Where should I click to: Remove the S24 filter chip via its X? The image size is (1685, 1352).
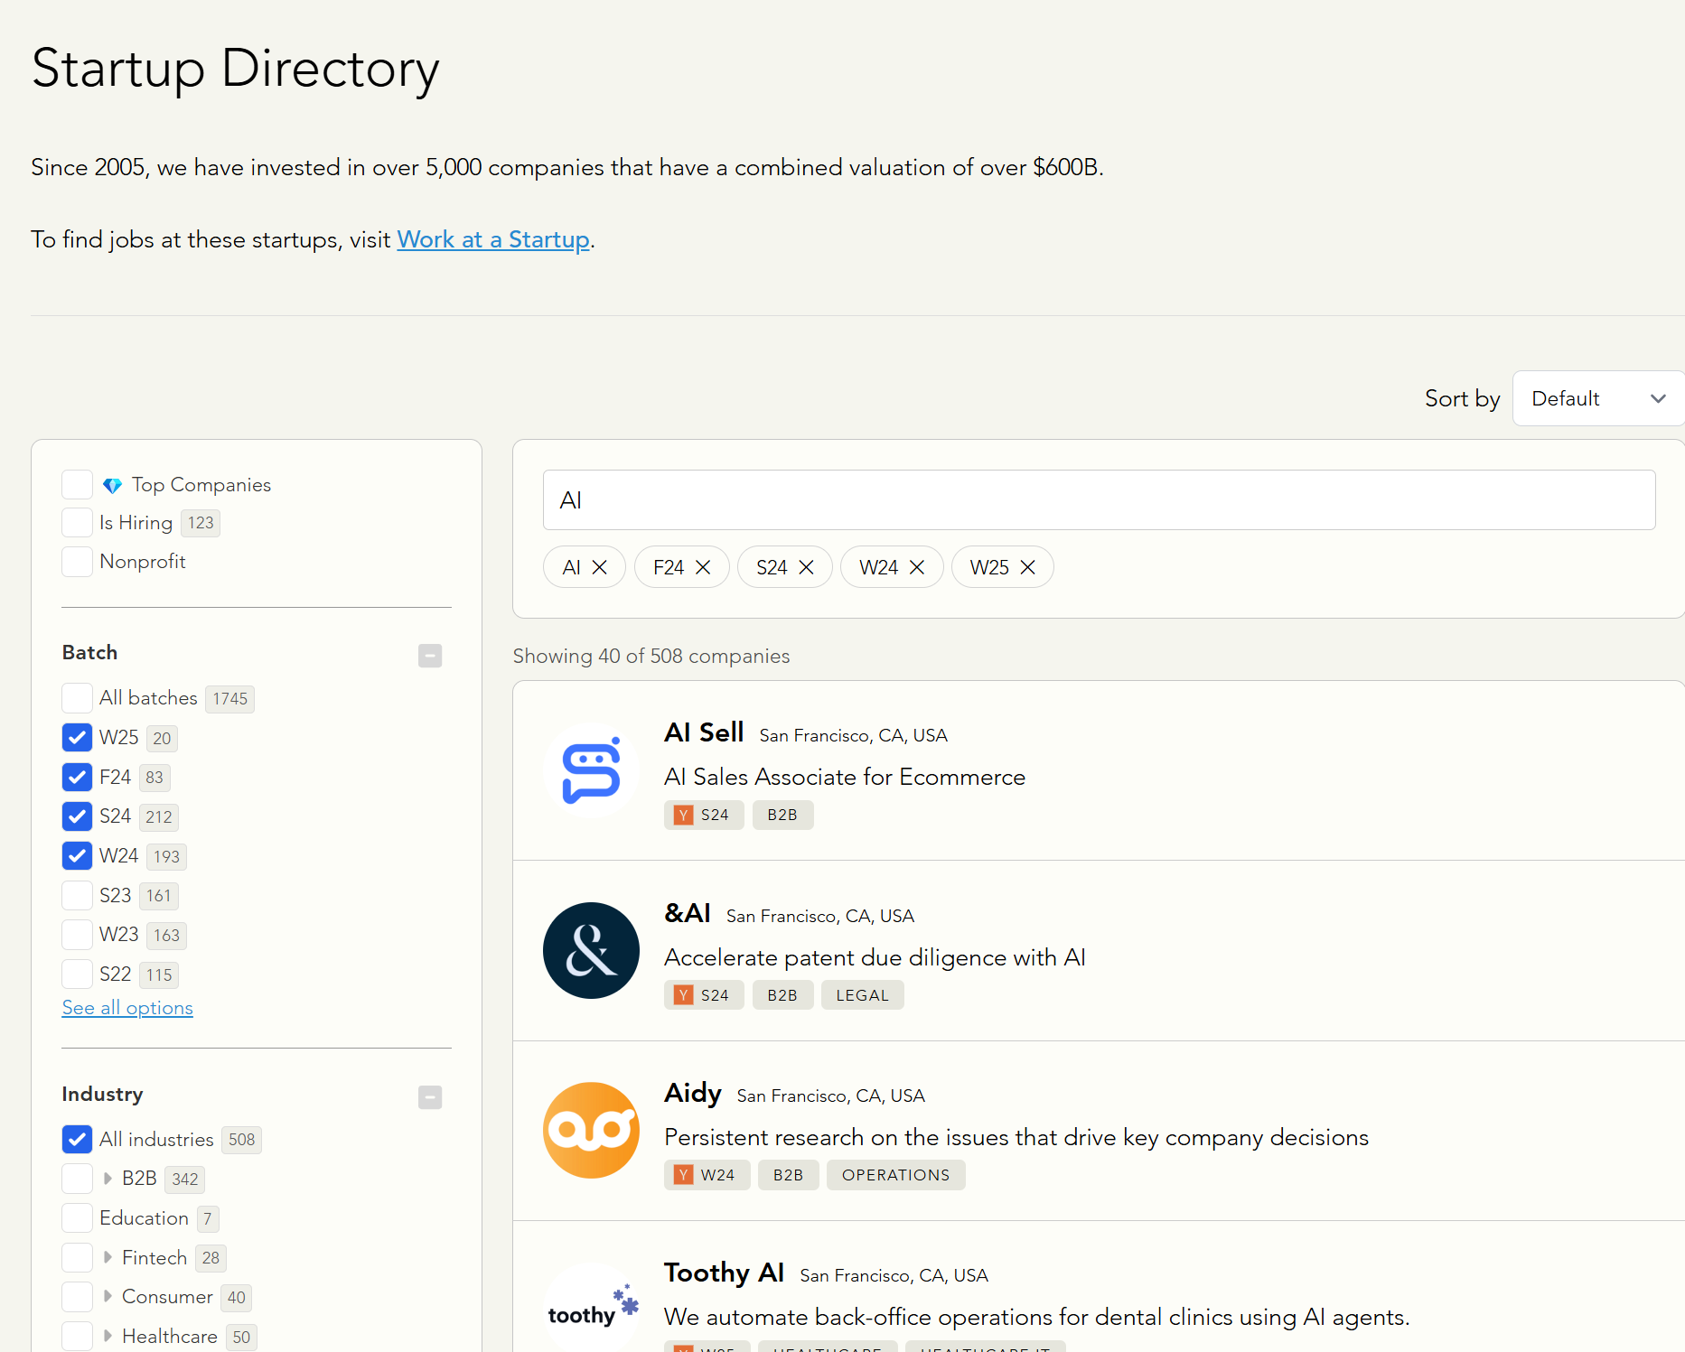point(806,567)
